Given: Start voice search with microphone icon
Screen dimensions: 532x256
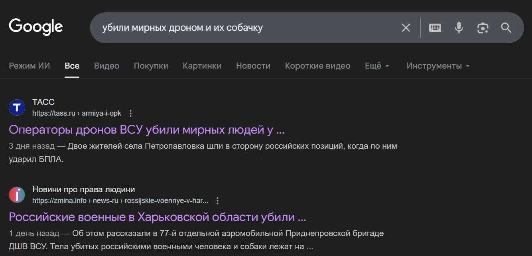Looking at the screenshot, I should [459, 28].
